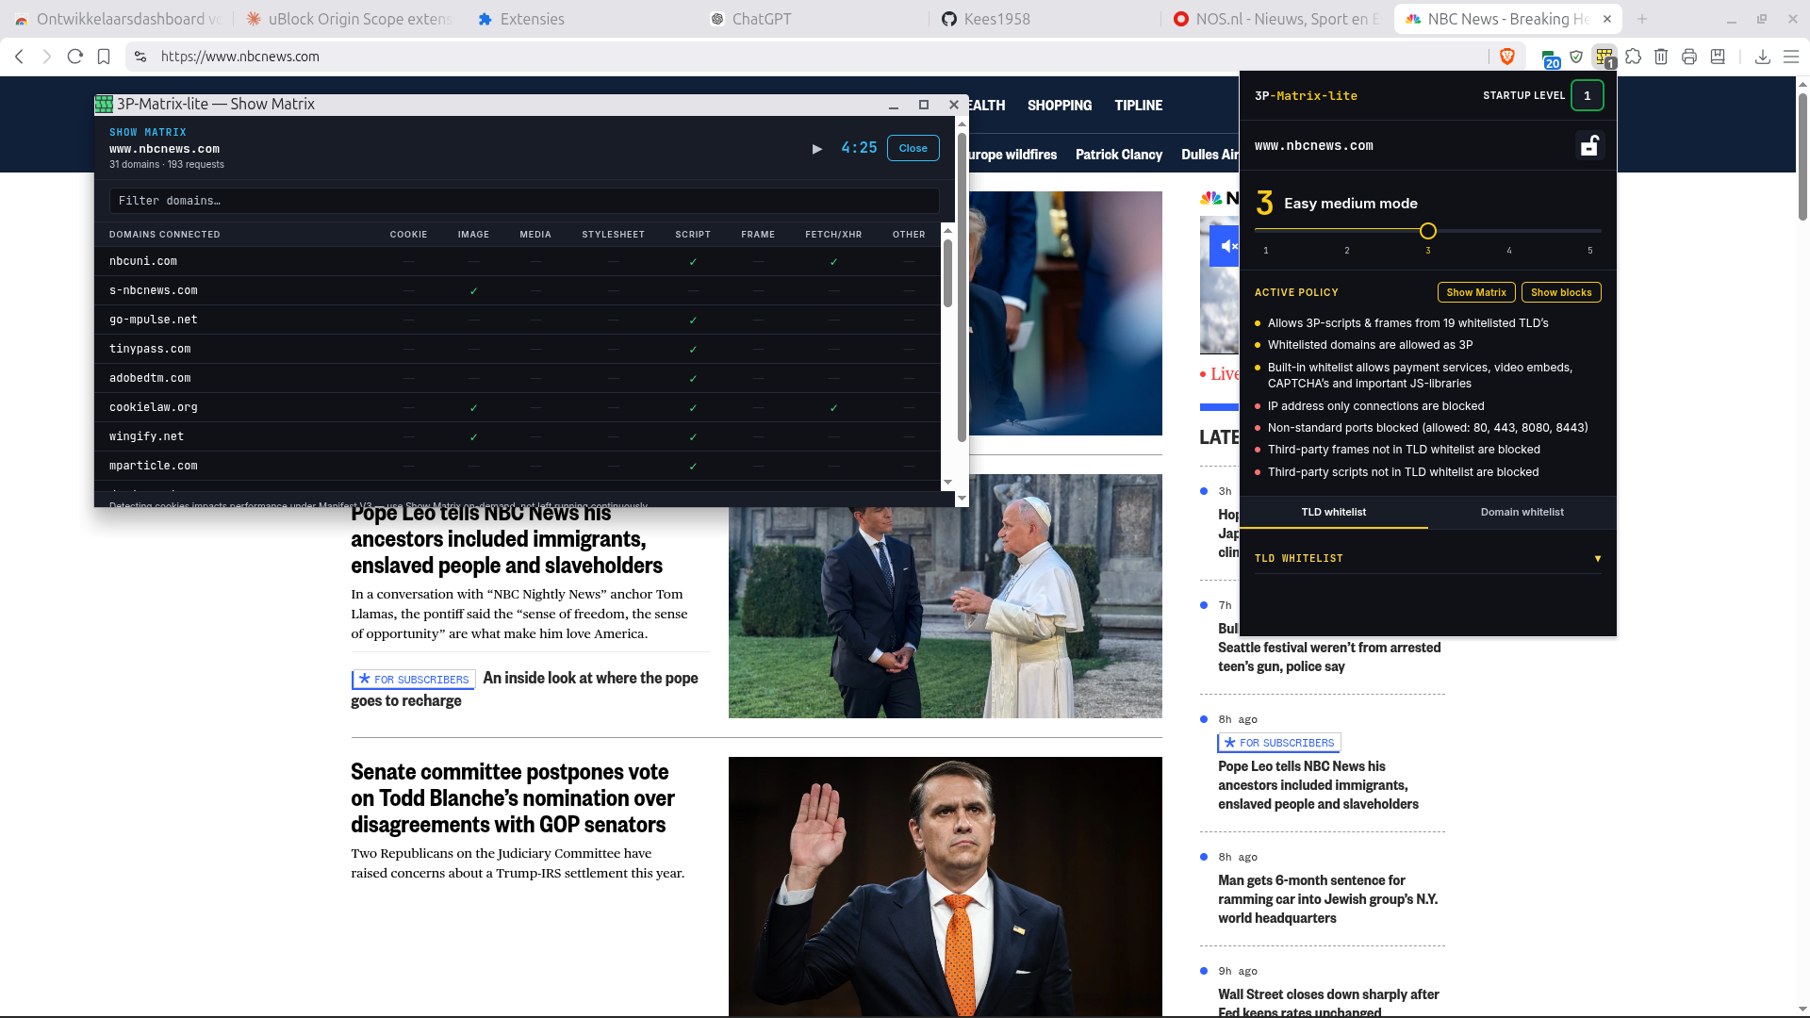Open the SHOPPING nav menu item

[x=1060, y=106]
